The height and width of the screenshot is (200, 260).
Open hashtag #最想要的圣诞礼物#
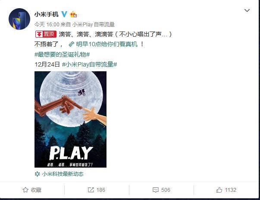click(x=62, y=54)
